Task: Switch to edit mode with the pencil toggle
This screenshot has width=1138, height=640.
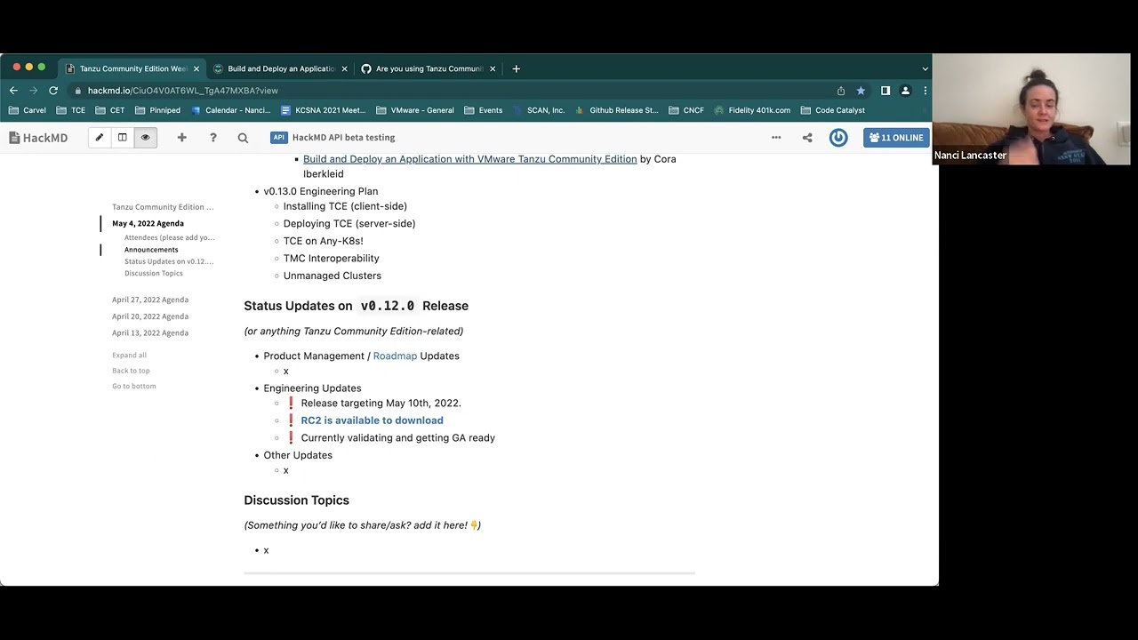Action: [x=100, y=138]
